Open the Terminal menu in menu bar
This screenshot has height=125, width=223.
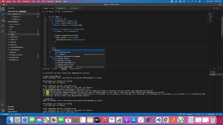(50, 1)
